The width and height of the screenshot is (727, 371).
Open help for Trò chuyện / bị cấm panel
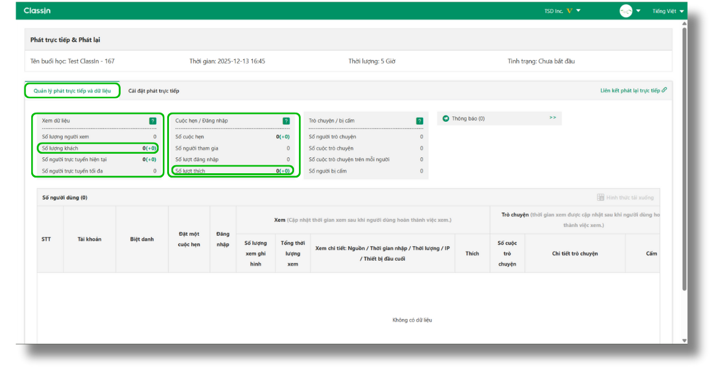(x=420, y=121)
